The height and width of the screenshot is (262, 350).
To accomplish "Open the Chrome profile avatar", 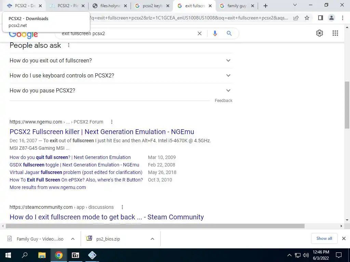I will 332,18.
